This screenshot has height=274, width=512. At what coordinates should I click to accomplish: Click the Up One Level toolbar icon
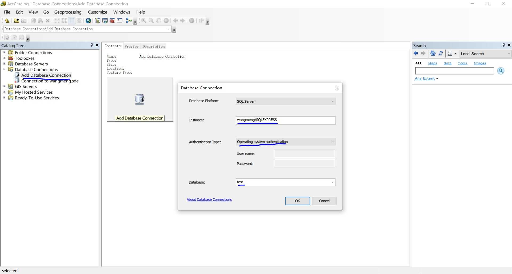coord(7,21)
